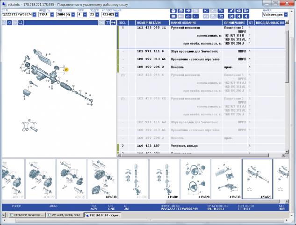Click the helpdesk person icon in toolbar
This screenshot has width=296, height=225.
click(181, 11)
